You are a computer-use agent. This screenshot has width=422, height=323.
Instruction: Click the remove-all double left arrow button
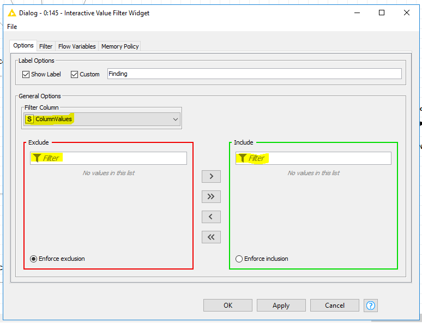[x=211, y=237]
